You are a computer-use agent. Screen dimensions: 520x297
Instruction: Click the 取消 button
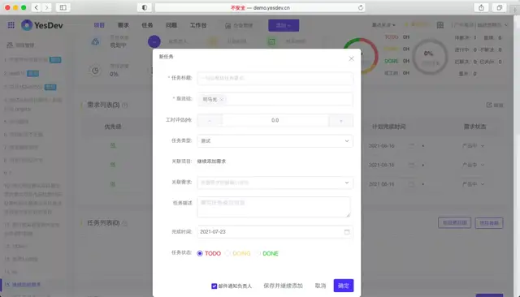pyautogui.click(x=320, y=286)
